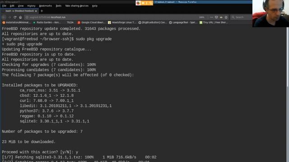The width and height of the screenshot is (289, 162).
Task: Click 'ca_root_nss: 3.51 -> 3.51.1' line
Action: pos(50,90)
